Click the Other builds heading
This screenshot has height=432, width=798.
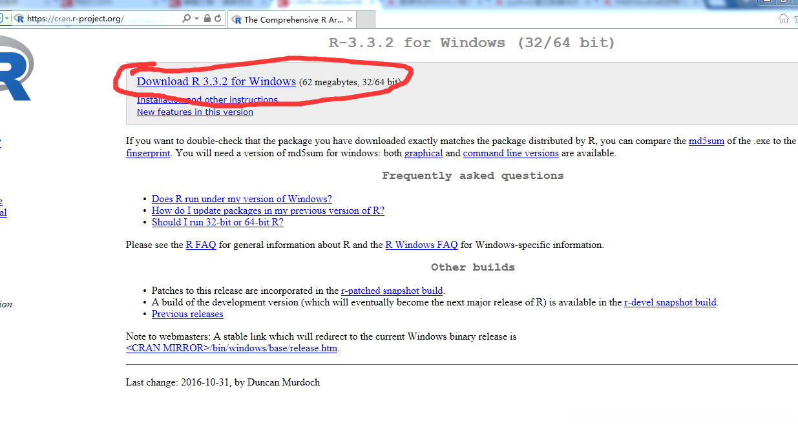473,267
